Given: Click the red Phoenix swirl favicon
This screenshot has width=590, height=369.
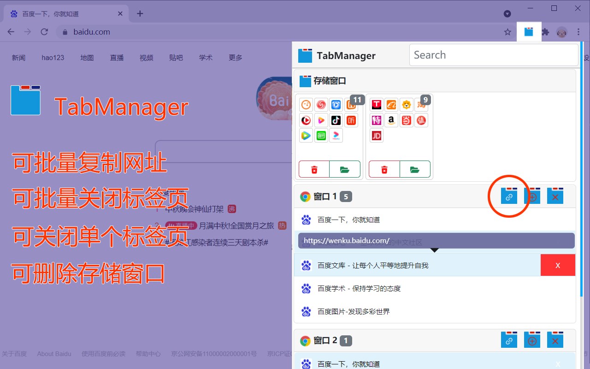Looking at the screenshot, I should coord(321,105).
